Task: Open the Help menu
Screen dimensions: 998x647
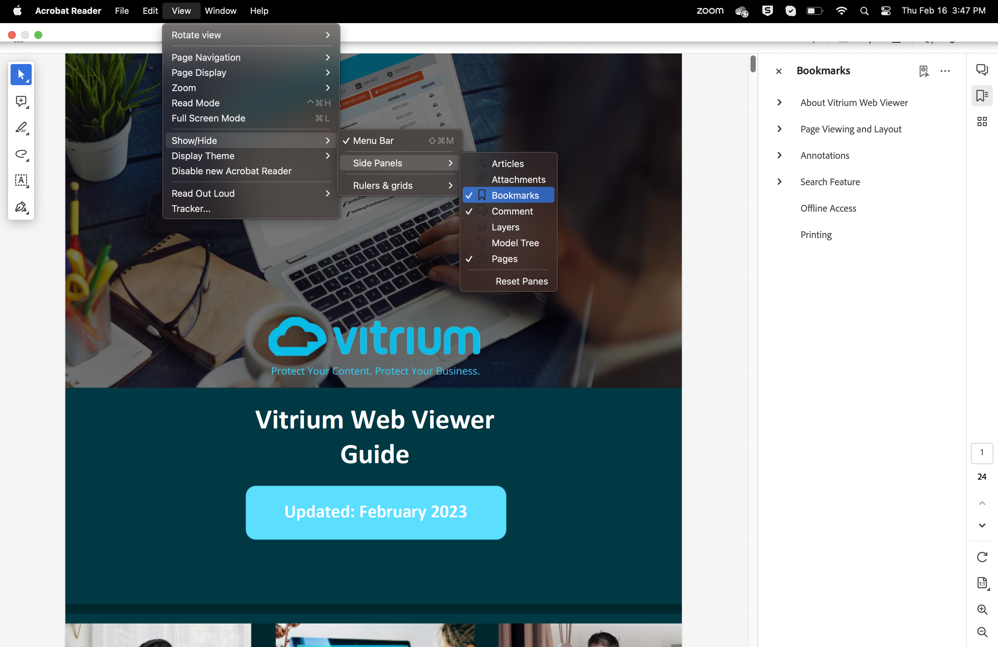Action: (259, 11)
